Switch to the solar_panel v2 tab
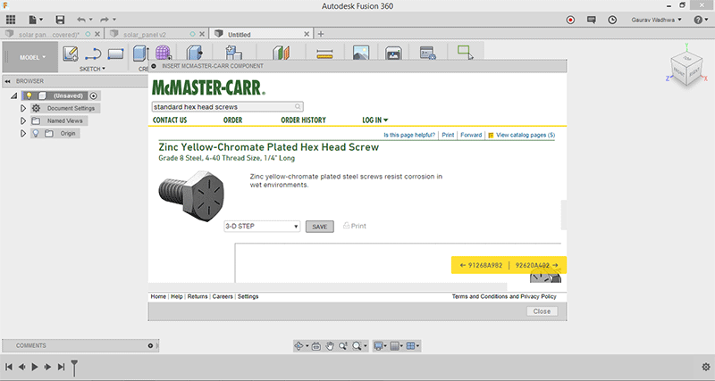 click(145, 34)
